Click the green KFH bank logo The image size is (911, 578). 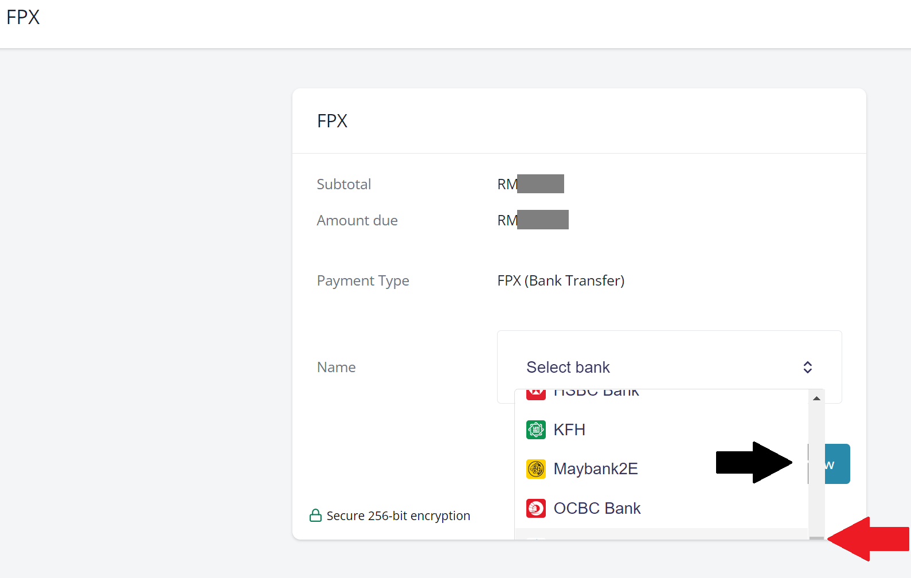click(x=535, y=429)
